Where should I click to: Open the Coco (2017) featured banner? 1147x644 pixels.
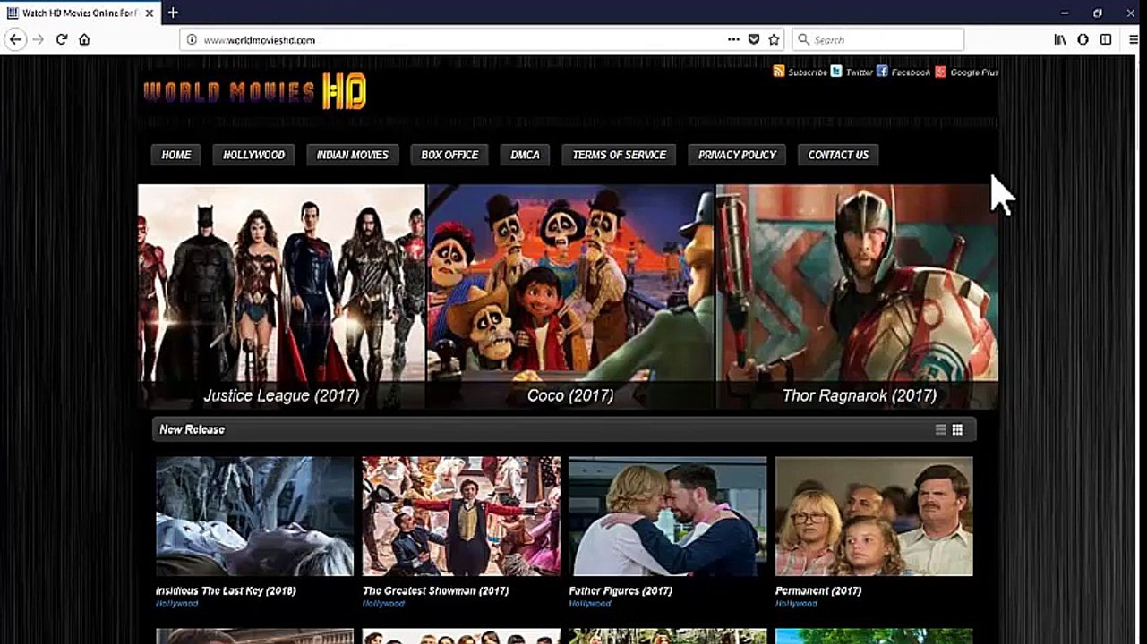coord(571,297)
